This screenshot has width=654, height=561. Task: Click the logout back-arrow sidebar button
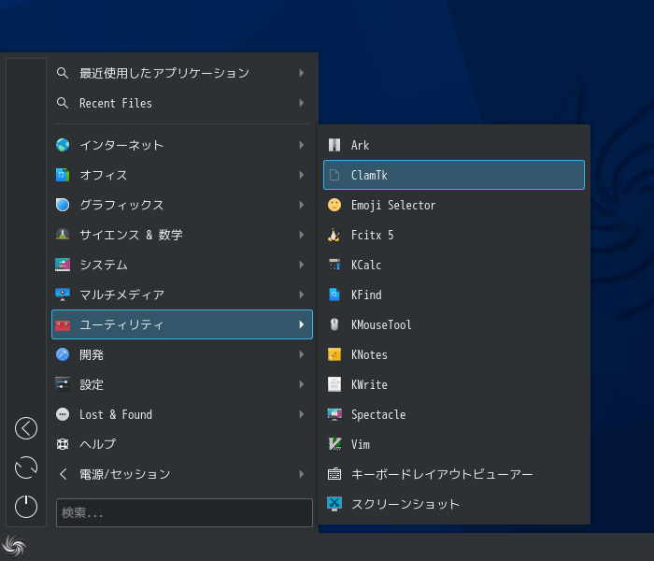[26, 428]
